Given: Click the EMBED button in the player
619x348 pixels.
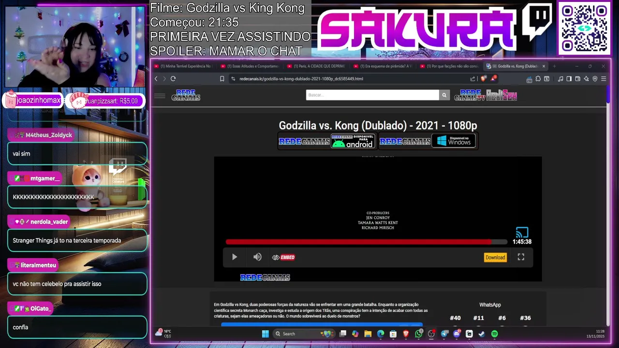Looking at the screenshot, I should (x=283, y=257).
